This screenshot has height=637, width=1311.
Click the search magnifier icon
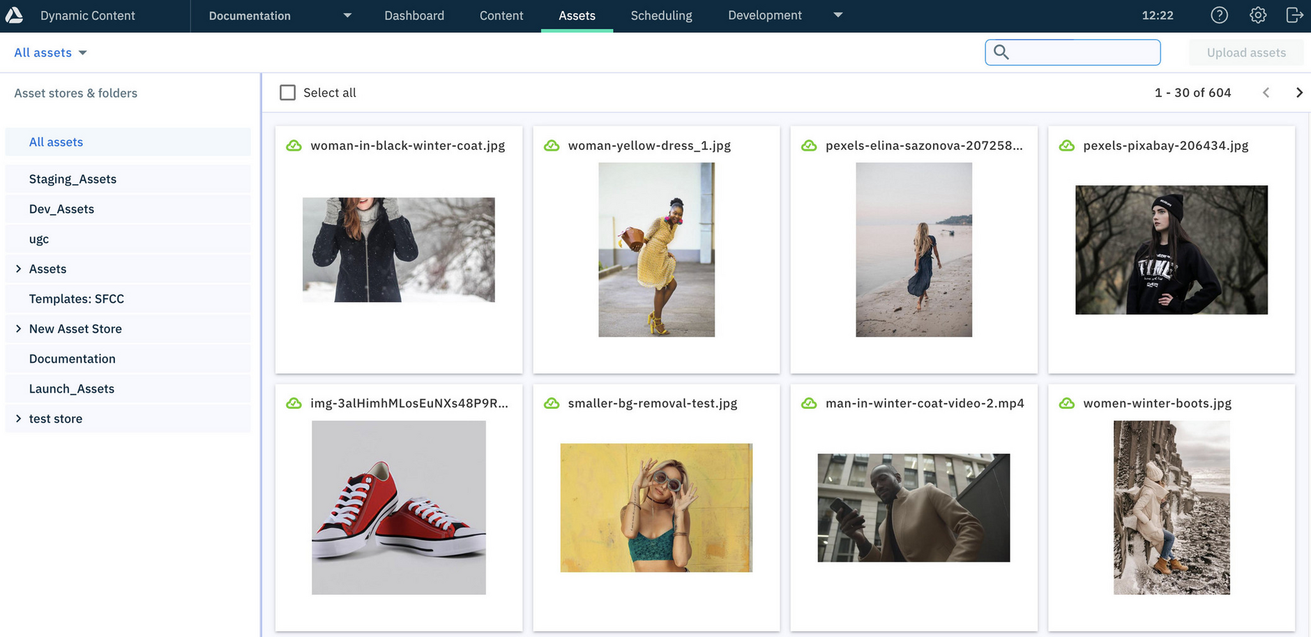(1001, 52)
